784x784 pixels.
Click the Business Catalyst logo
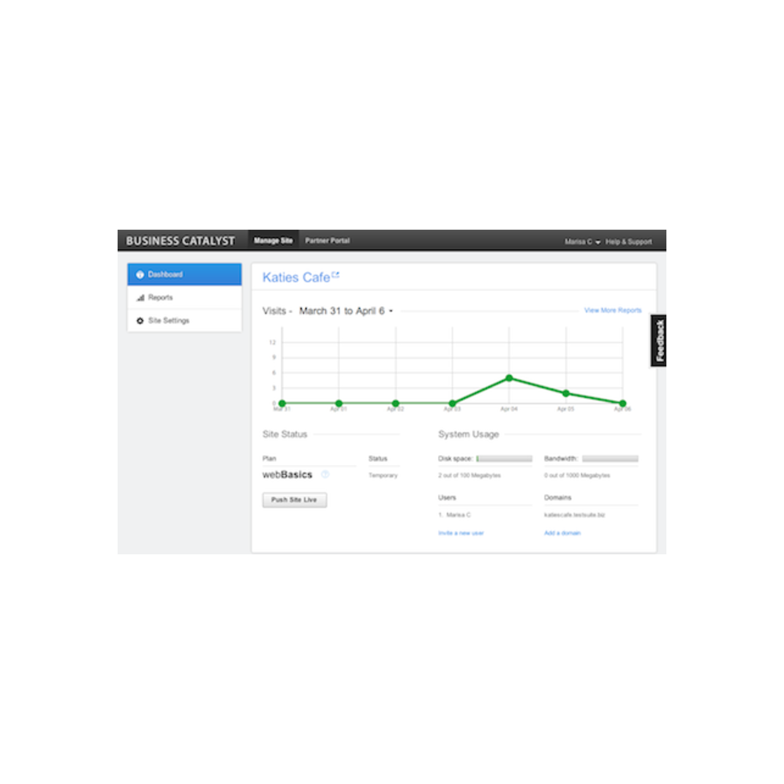pyautogui.click(x=181, y=241)
